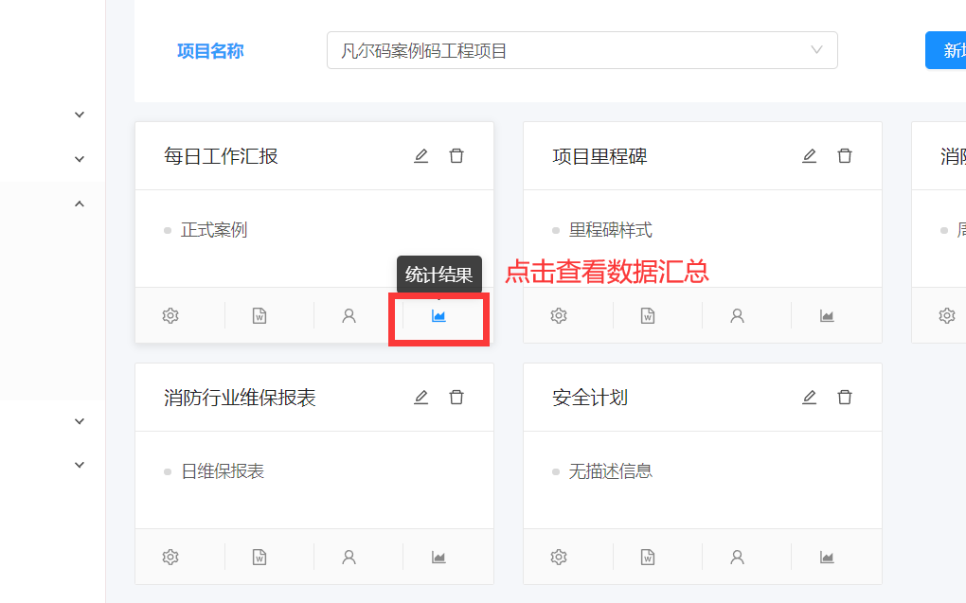This screenshot has height=603, width=966.
Task: View statistics chart icon on 消防行业维保报表 card
Action: tap(438, 558)
